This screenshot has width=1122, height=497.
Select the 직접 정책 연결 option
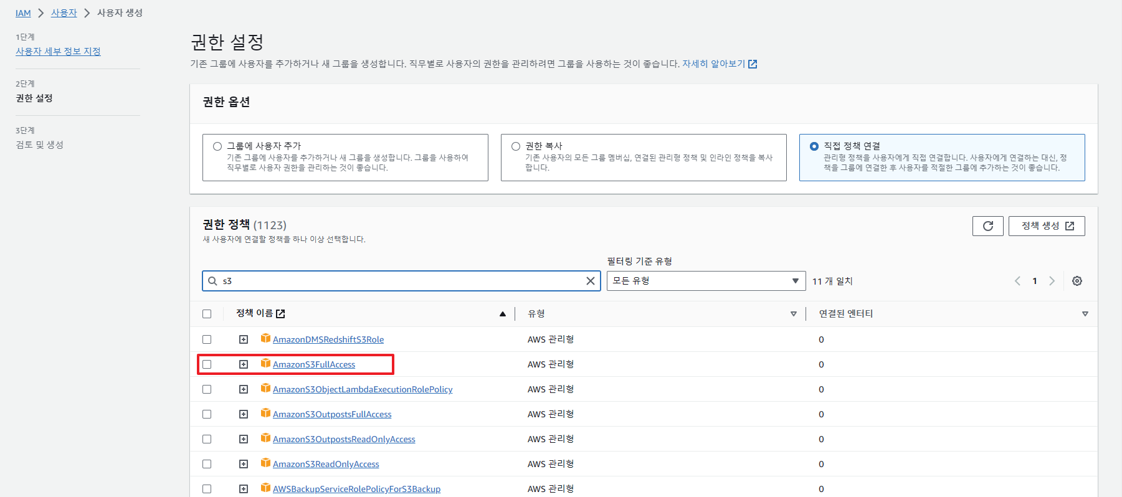click(814, 146)
